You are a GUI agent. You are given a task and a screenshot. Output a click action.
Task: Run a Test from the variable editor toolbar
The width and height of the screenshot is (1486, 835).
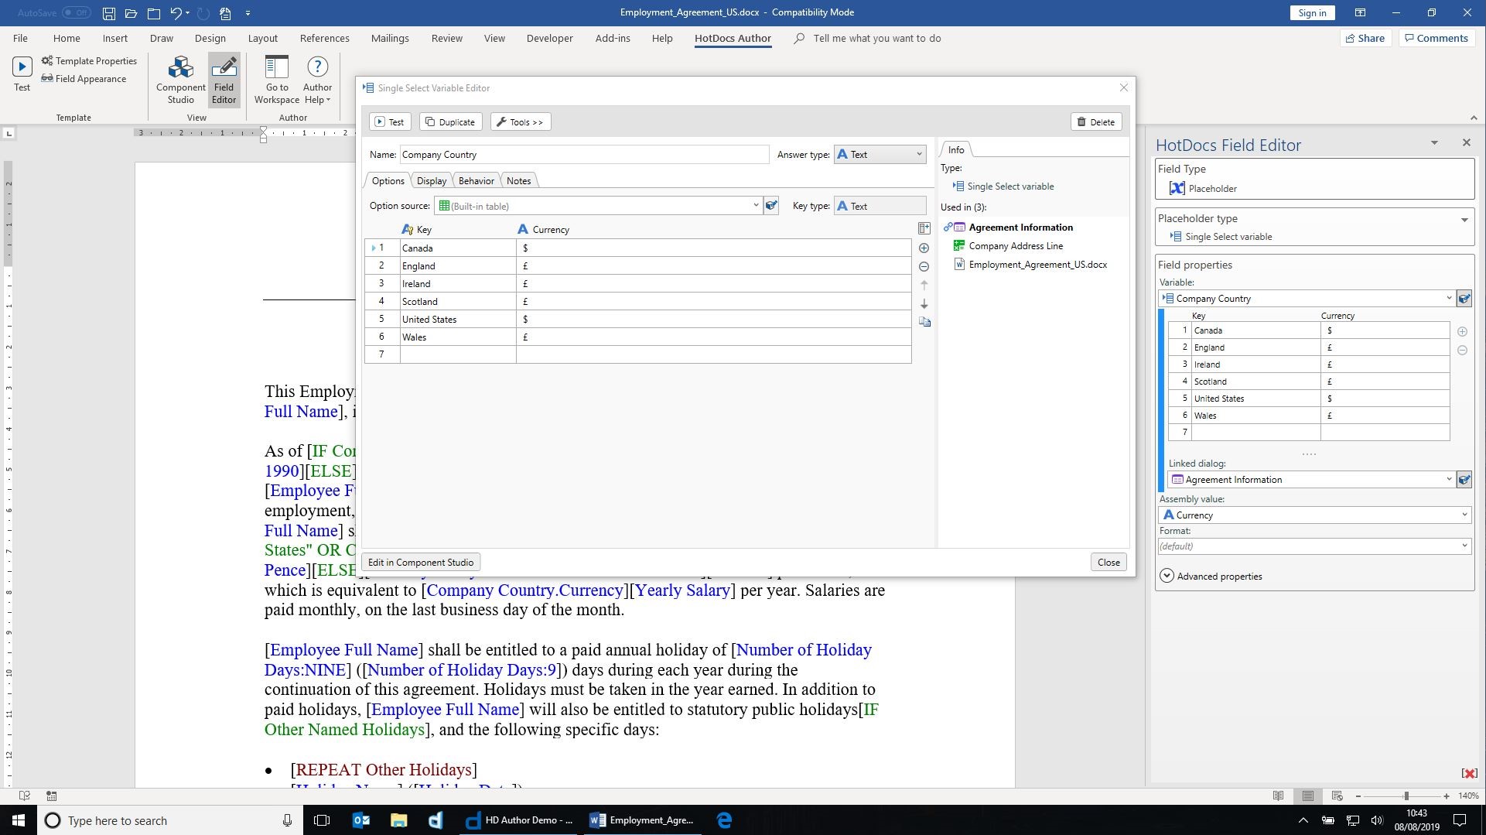click(390, 121)
